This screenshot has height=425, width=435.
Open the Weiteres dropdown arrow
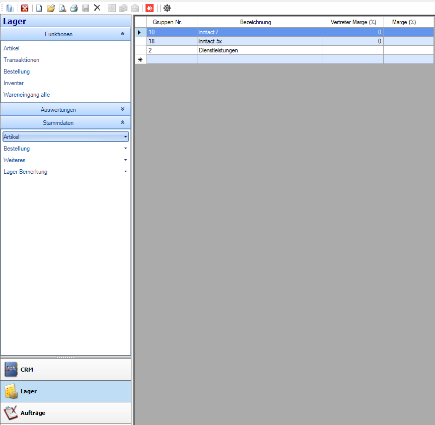tap(125, 160)
